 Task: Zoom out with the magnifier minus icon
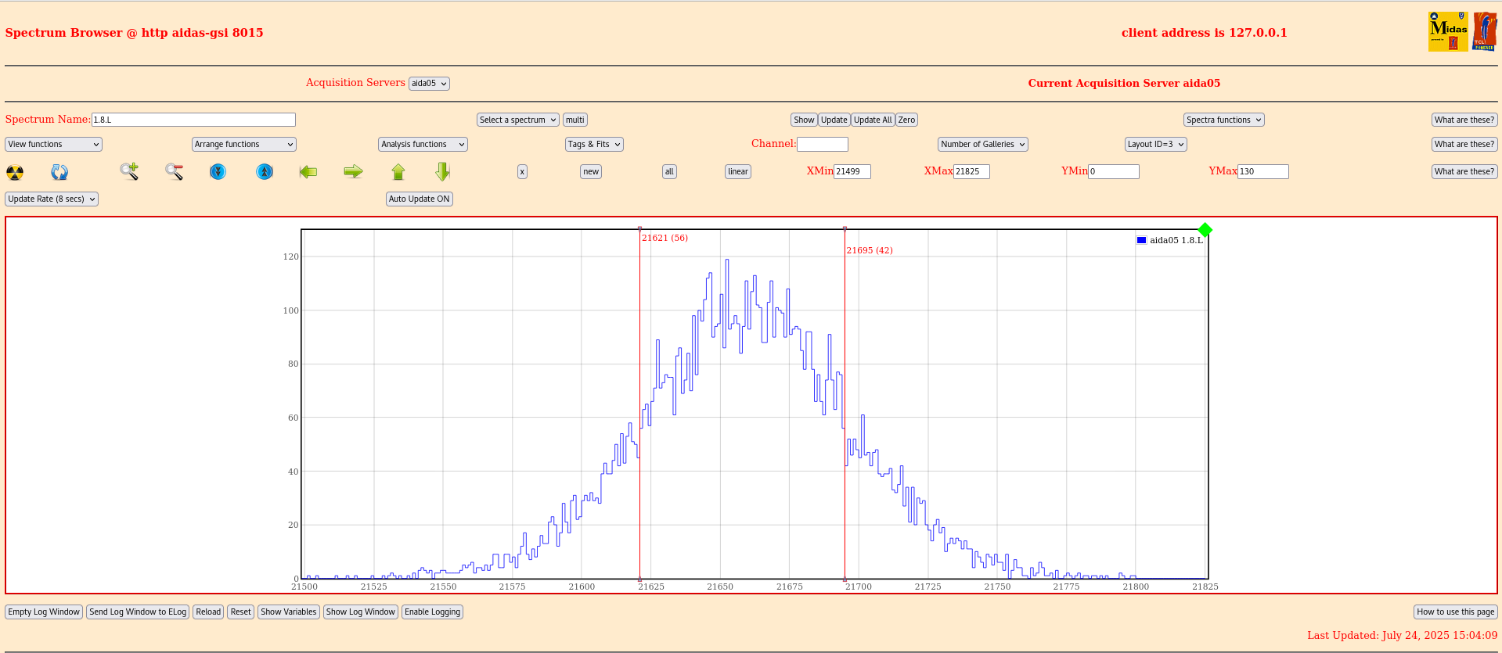click(174, 171)
